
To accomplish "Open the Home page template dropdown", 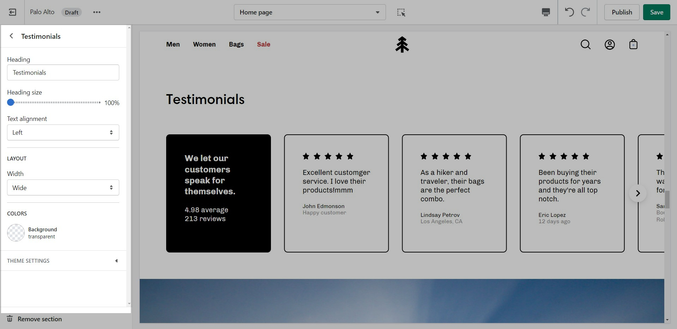I will coord(309,12).
